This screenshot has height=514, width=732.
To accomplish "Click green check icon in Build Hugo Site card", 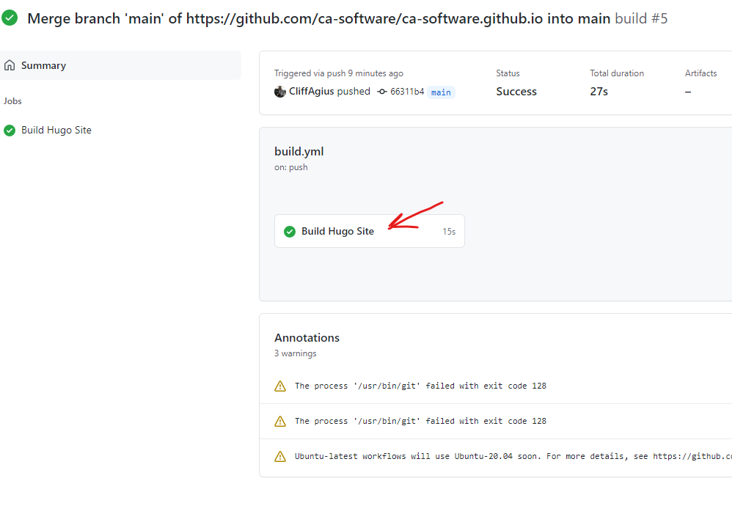I will pyautogui.click(x=290, y=232).
